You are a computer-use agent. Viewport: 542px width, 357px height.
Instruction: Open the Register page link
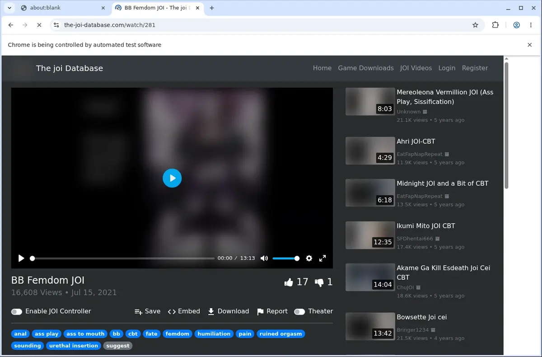(x=475, y=68)
